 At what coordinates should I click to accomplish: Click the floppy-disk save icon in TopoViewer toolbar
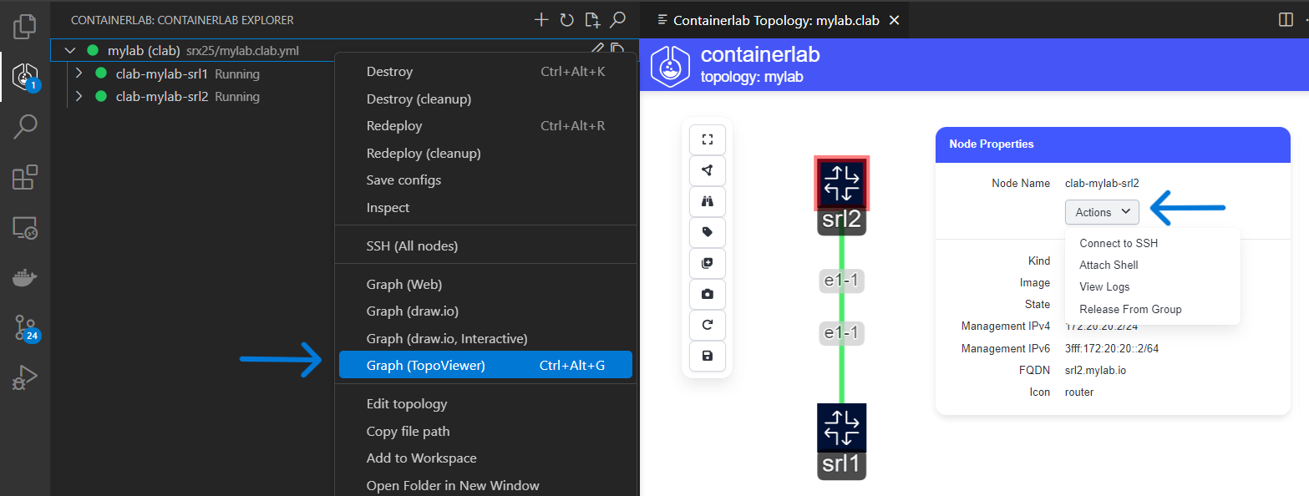[x=707, y=356]
